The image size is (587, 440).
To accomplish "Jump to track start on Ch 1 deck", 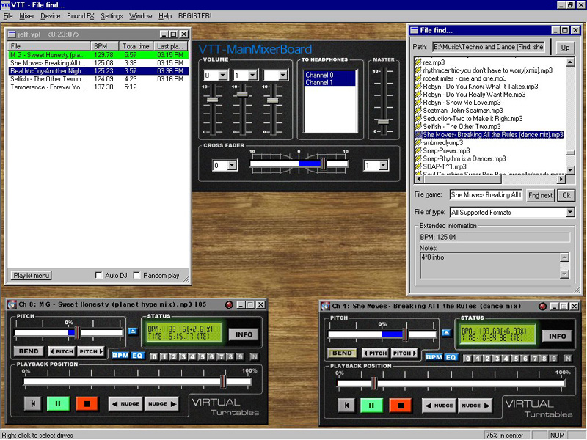I will 346,406.
